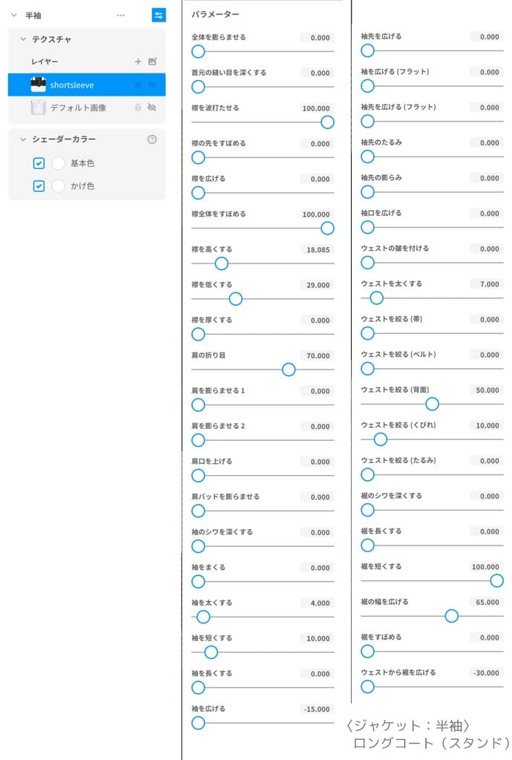Open the parameter sliders icon for 半袖

pyautogui.click(x=158, y=15)
